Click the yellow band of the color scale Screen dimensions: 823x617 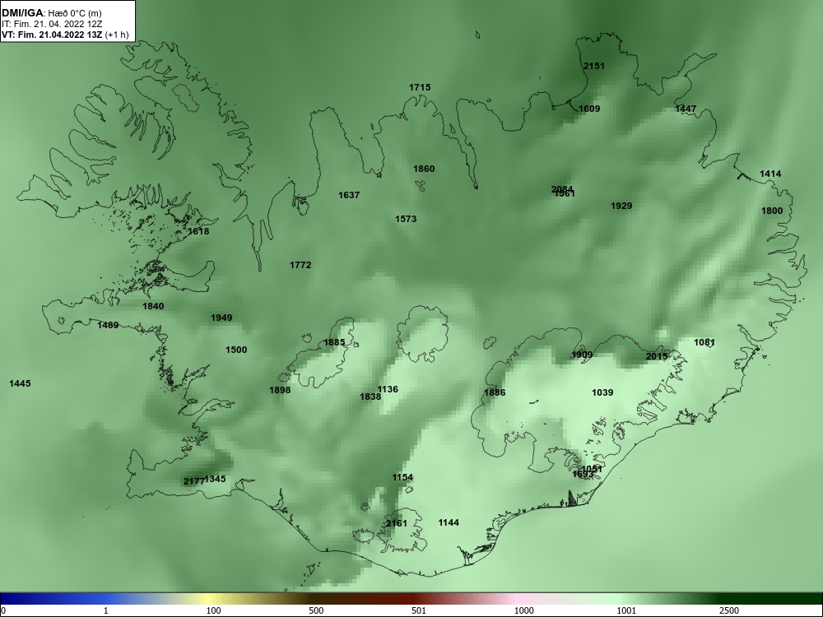[x=208, y=599]
